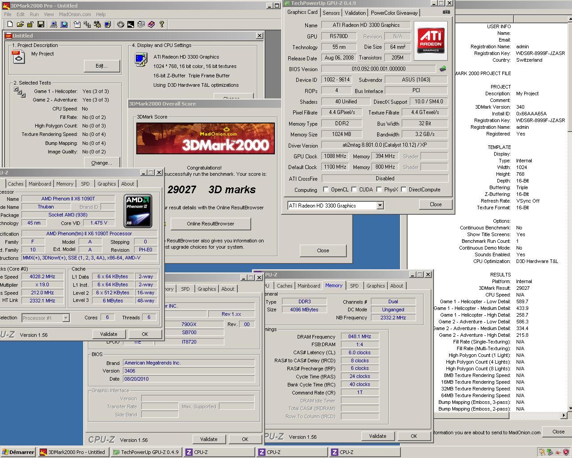This screenshot has height=458, width=572.
Task: Click the Open project folder icon
Action: (20, 24)
